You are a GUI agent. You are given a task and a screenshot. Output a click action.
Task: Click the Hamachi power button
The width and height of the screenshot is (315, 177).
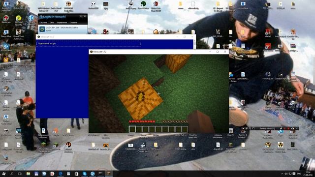point(42,29)
